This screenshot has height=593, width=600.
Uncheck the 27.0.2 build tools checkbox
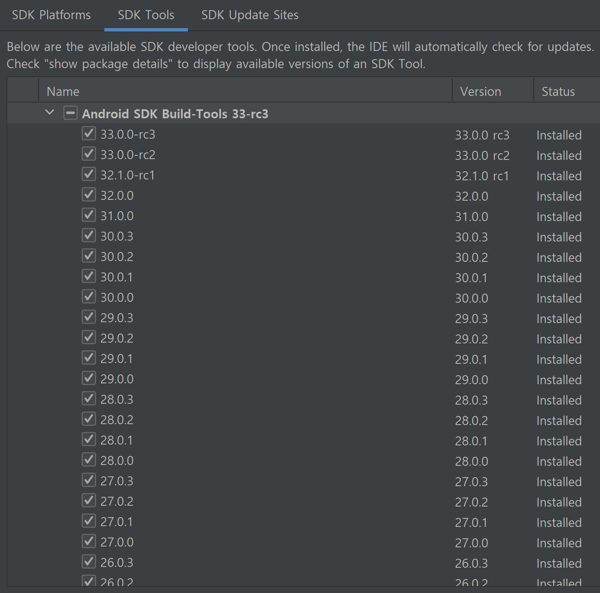point(89,500)
